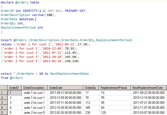Click OrderQty cell with value 230
This screenshot has height=115, width=167.
point(91,113)
